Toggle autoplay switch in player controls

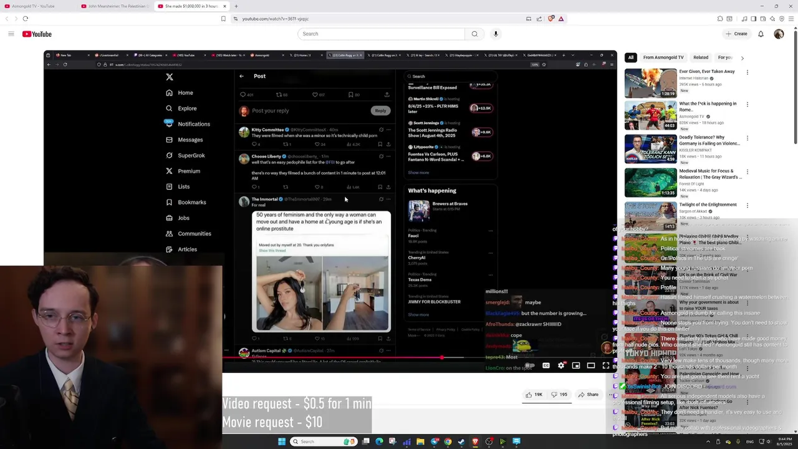[x=530, y=365]
